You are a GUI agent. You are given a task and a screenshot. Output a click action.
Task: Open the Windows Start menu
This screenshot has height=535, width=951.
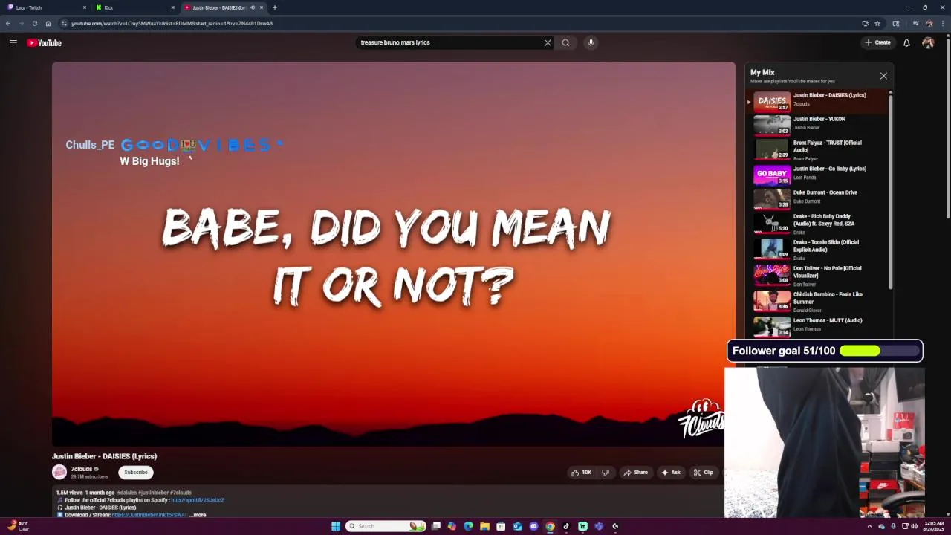pos(336,526)
